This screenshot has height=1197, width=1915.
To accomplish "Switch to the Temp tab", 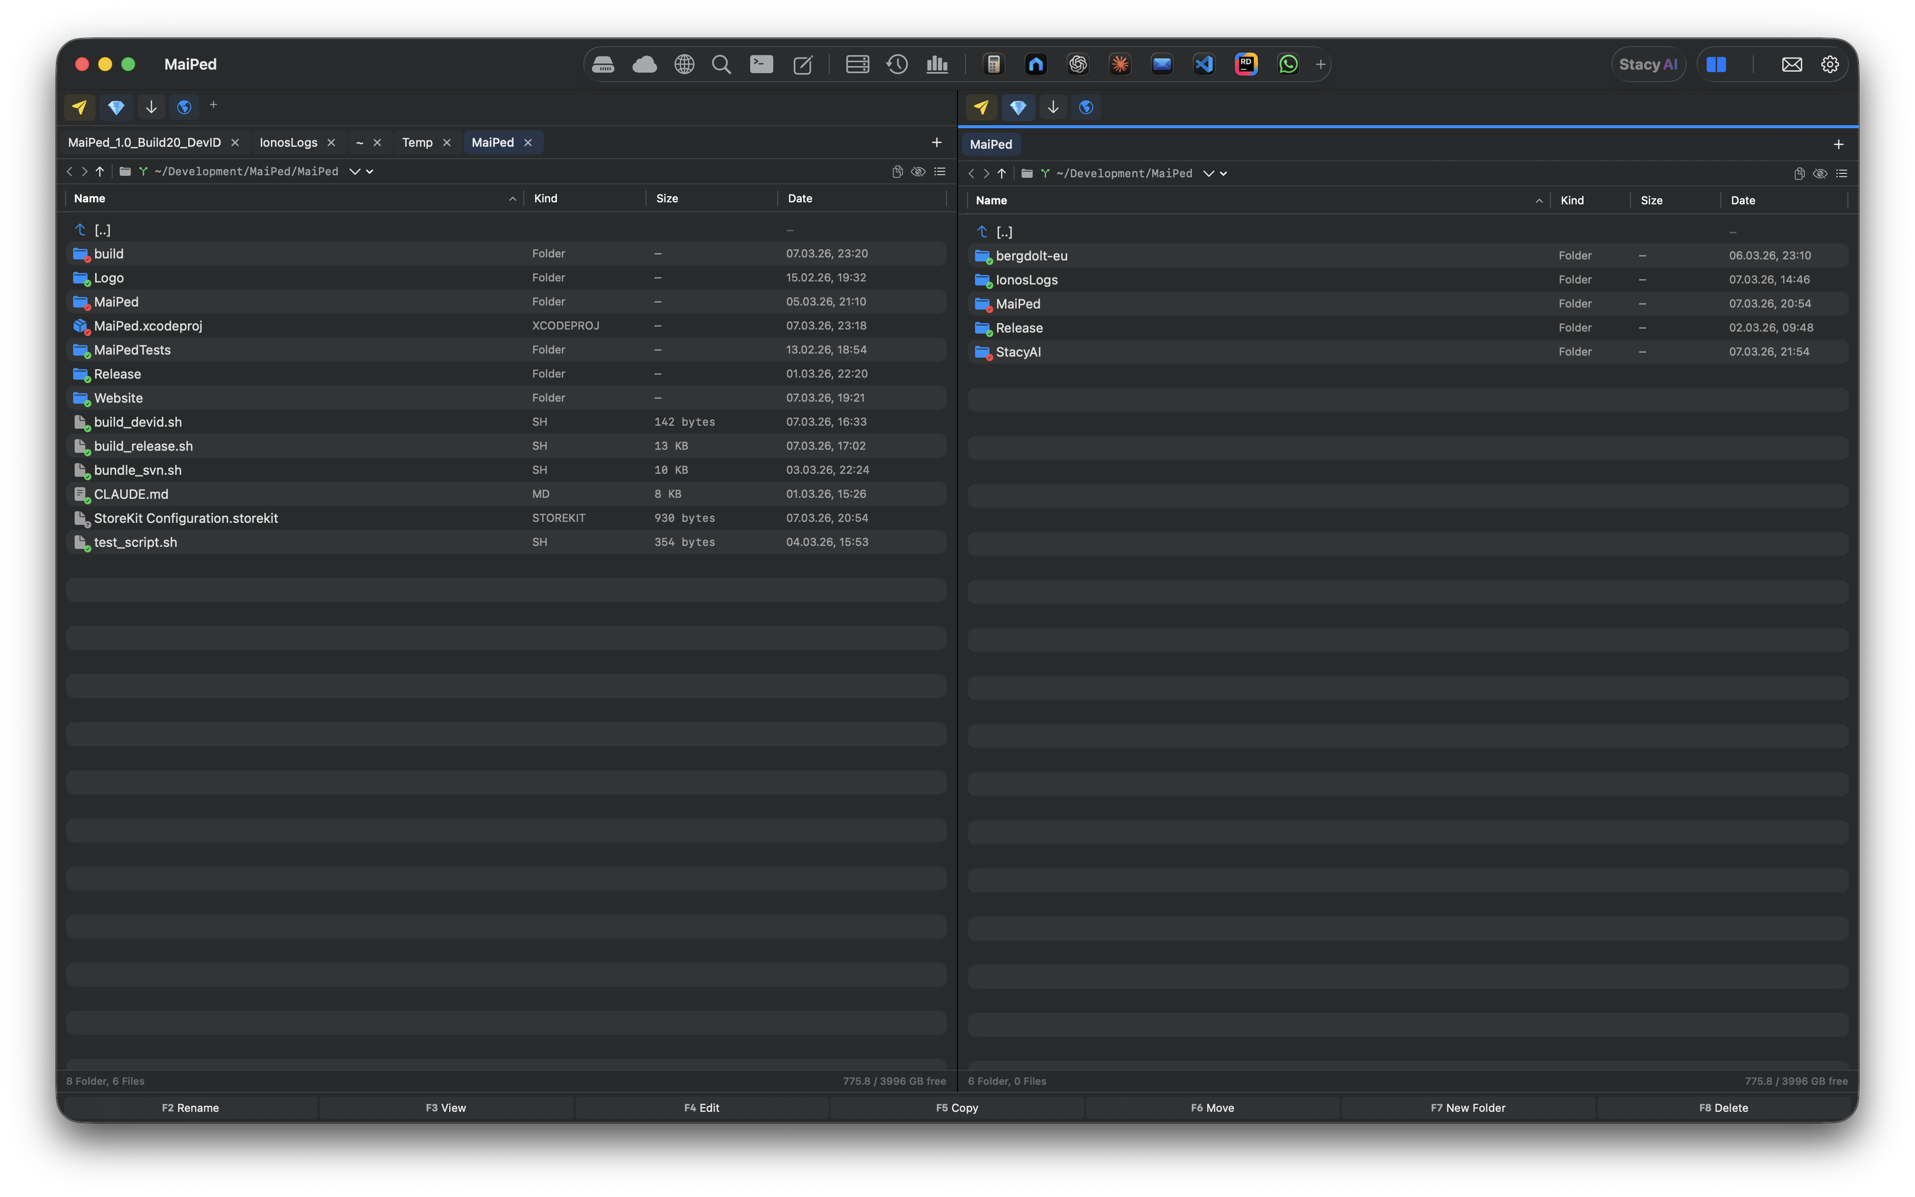I will pyautogui.click(x=418, y=143).
